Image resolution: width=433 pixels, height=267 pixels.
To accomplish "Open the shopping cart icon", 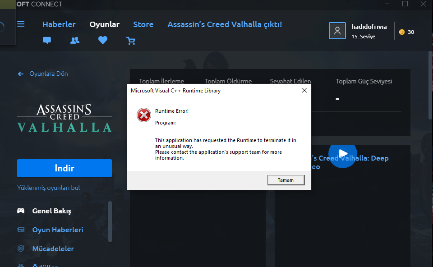I will click(131, 41).
